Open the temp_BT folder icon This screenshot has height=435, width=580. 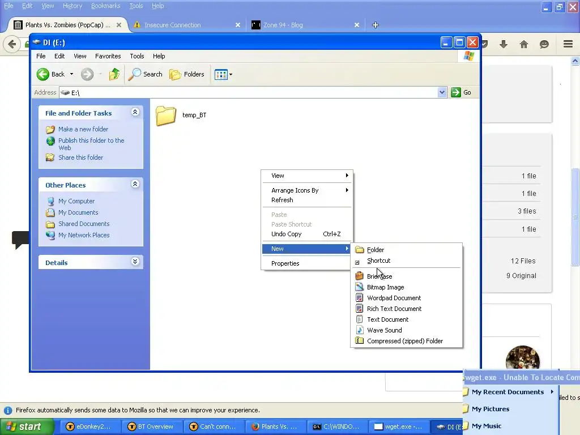[166, 116]
